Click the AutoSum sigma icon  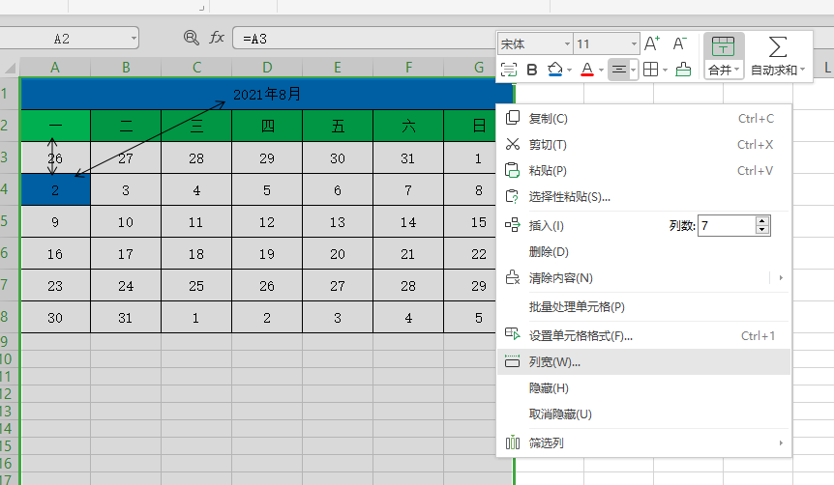click(x=778, y=47)
